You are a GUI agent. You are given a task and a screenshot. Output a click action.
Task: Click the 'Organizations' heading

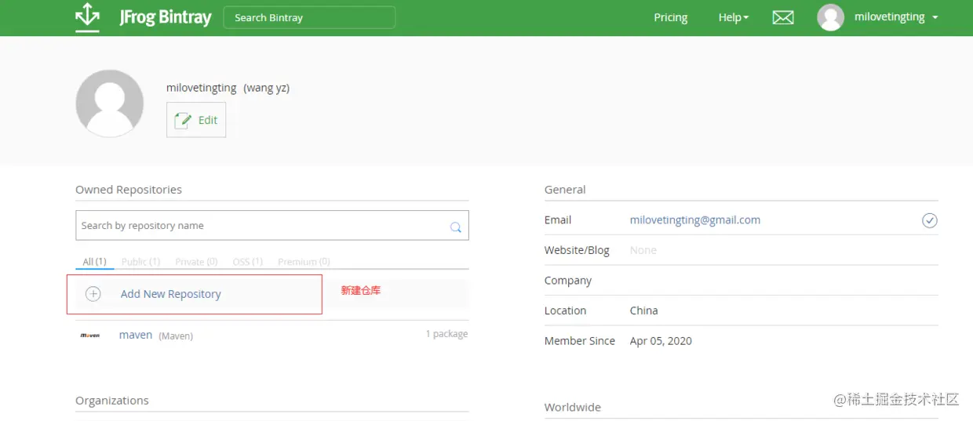[112, 401]
